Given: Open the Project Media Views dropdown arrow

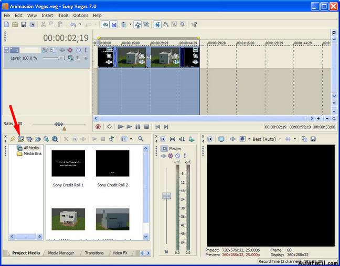Looking at the screenshot, I should click(131, 139).
